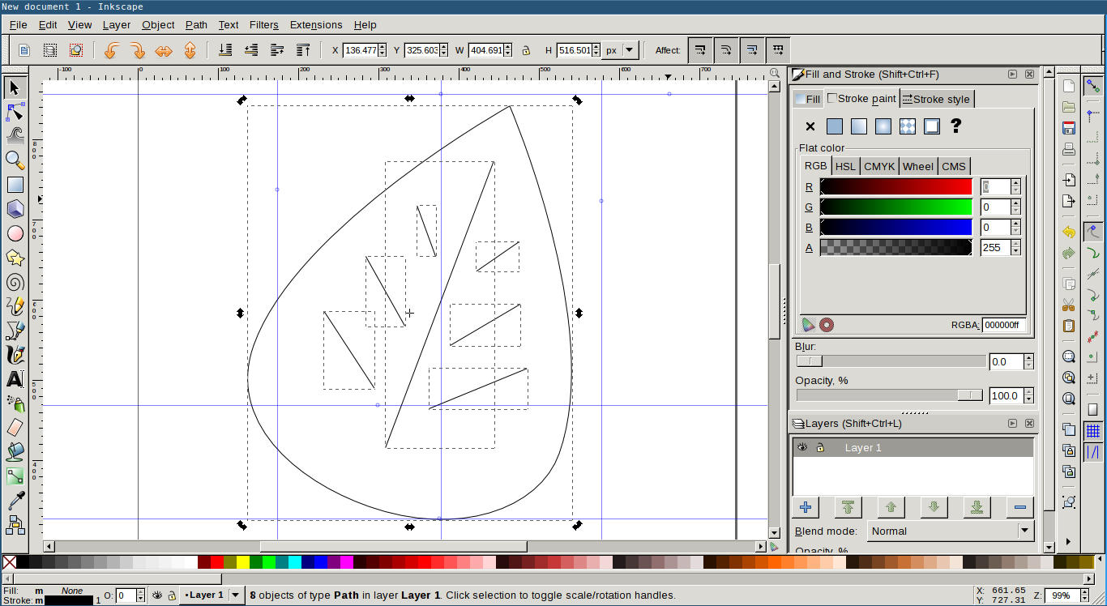
Task: Increase Opacity percent spinner
Action: (x=1029, y=392)
